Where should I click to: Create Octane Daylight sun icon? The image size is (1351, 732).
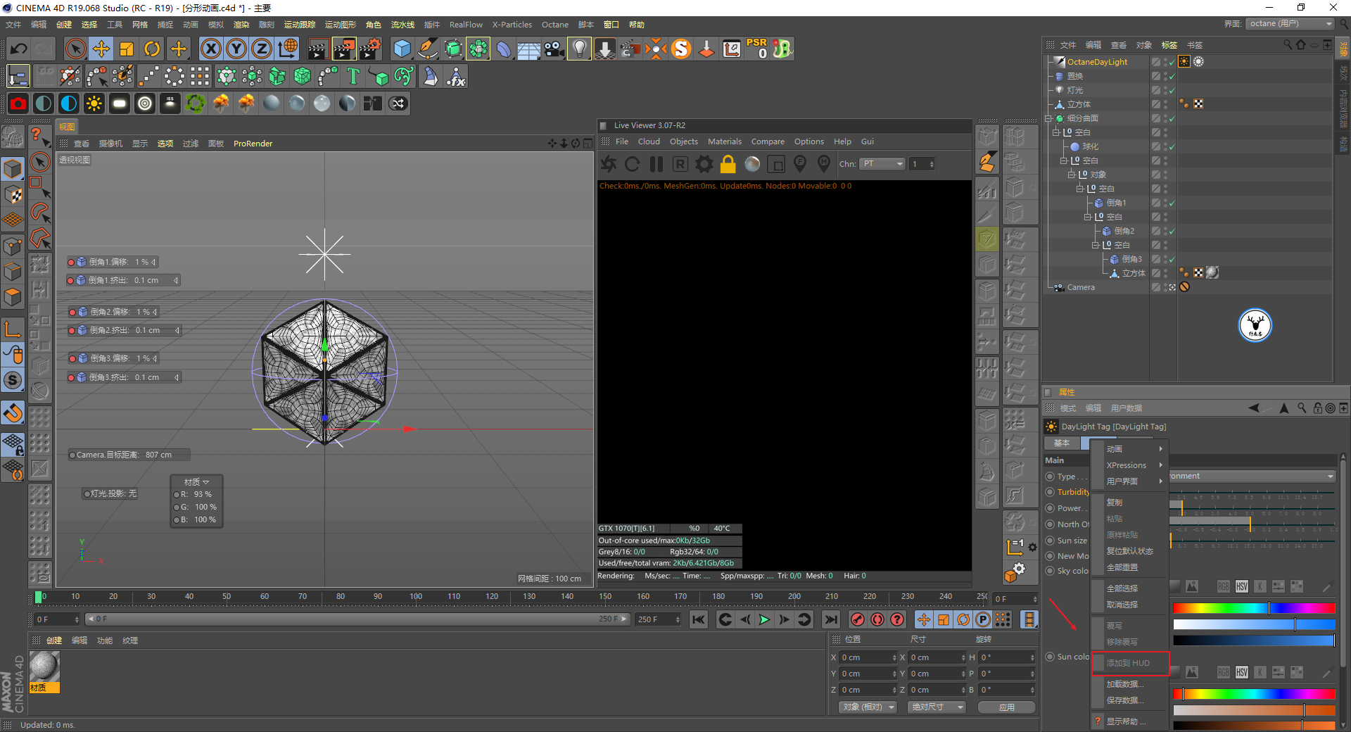click(94, 103)
